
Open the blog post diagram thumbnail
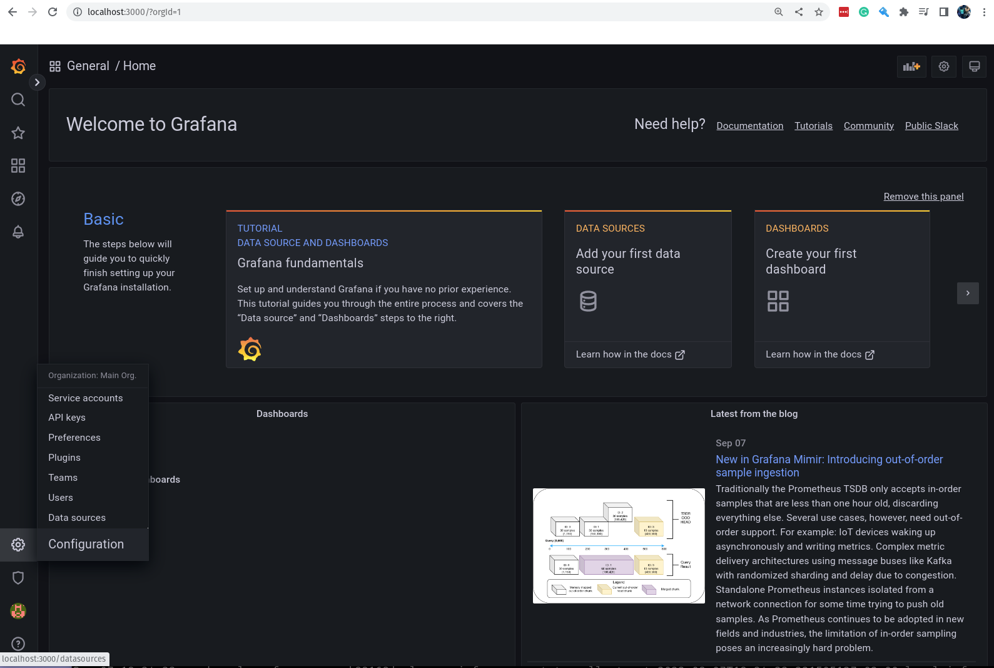619,546
